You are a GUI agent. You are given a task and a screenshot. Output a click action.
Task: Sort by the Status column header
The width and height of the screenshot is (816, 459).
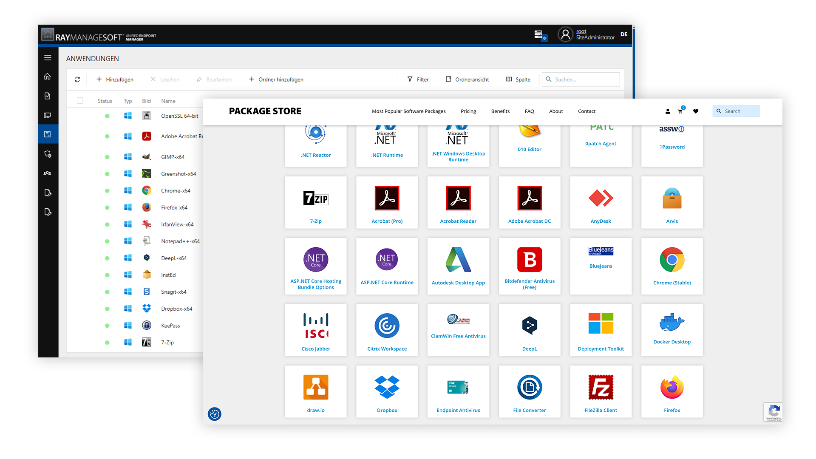(x=105, y=101)
